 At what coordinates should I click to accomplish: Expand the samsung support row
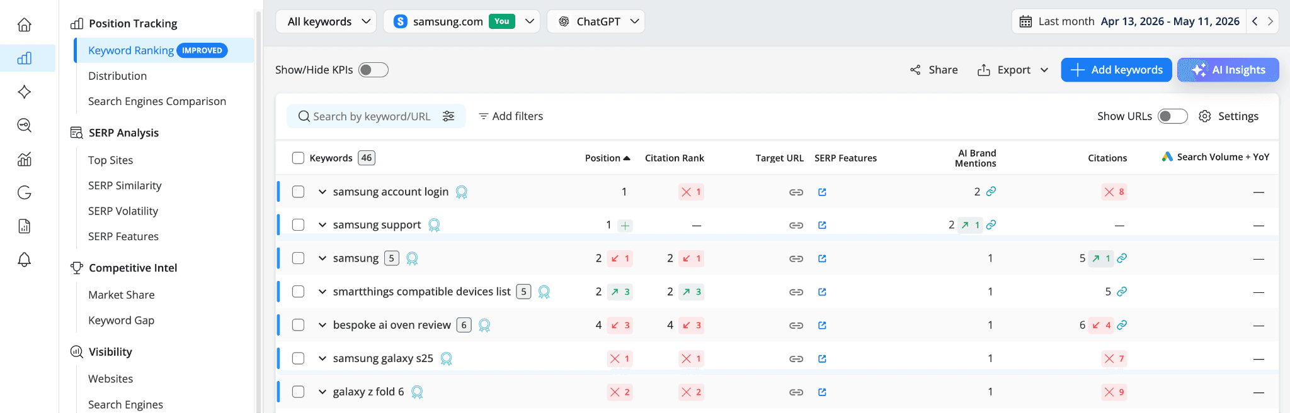[322, 225]
